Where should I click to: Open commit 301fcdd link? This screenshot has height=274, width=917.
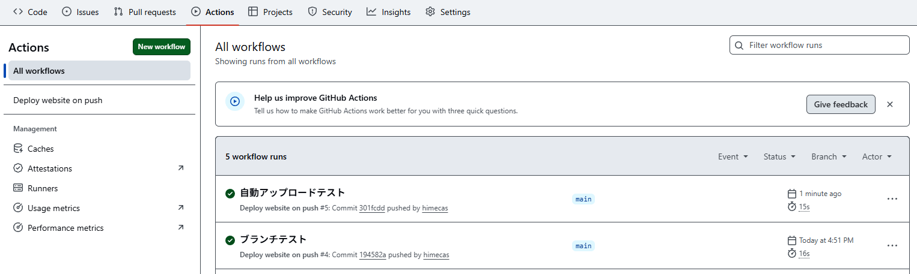point(372,208)
